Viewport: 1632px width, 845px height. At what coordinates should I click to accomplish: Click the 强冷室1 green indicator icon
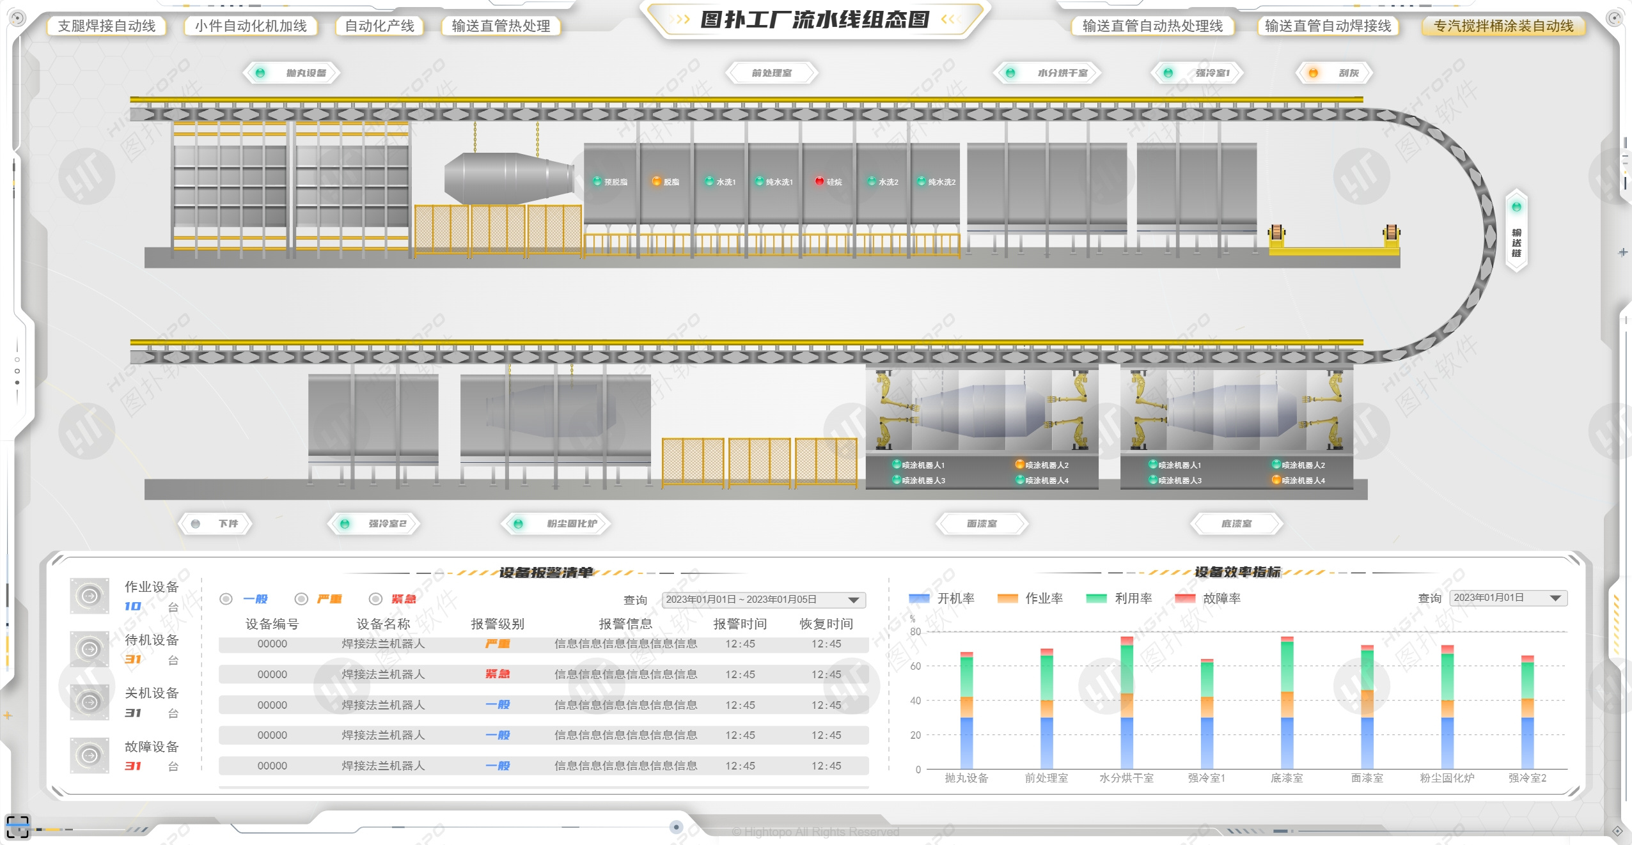tap(1168, 72)
